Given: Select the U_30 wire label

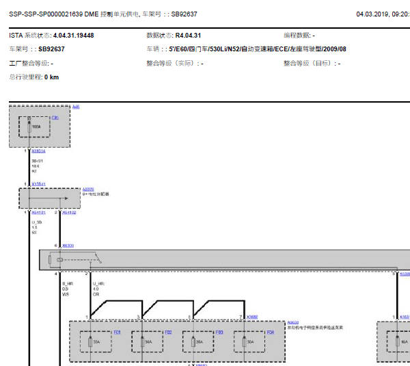Looking at the screenshot, I should [x=37, y=222].
